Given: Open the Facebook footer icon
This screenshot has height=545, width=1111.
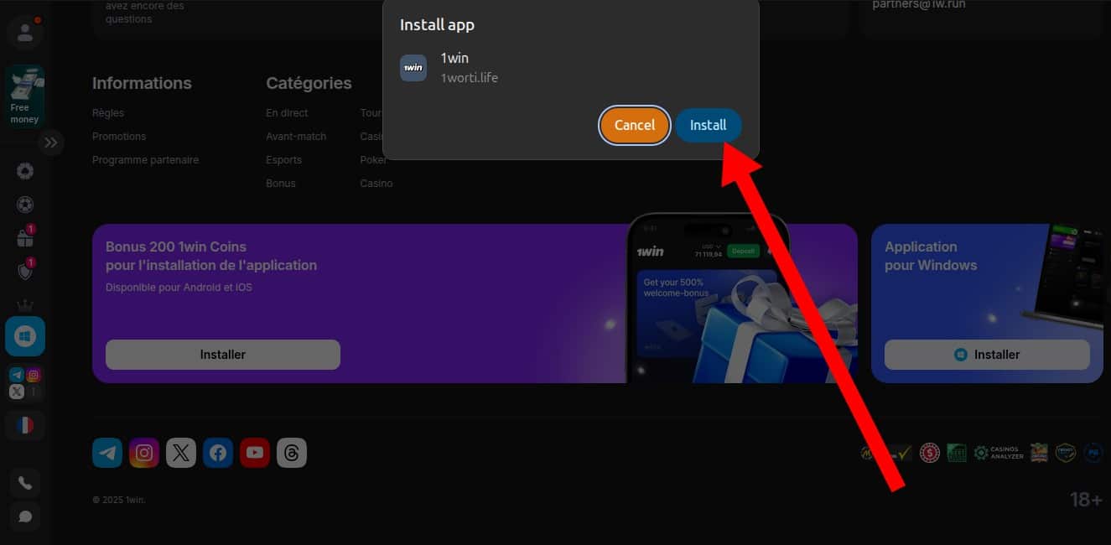Looking at the screenshot, I should 218,453.
